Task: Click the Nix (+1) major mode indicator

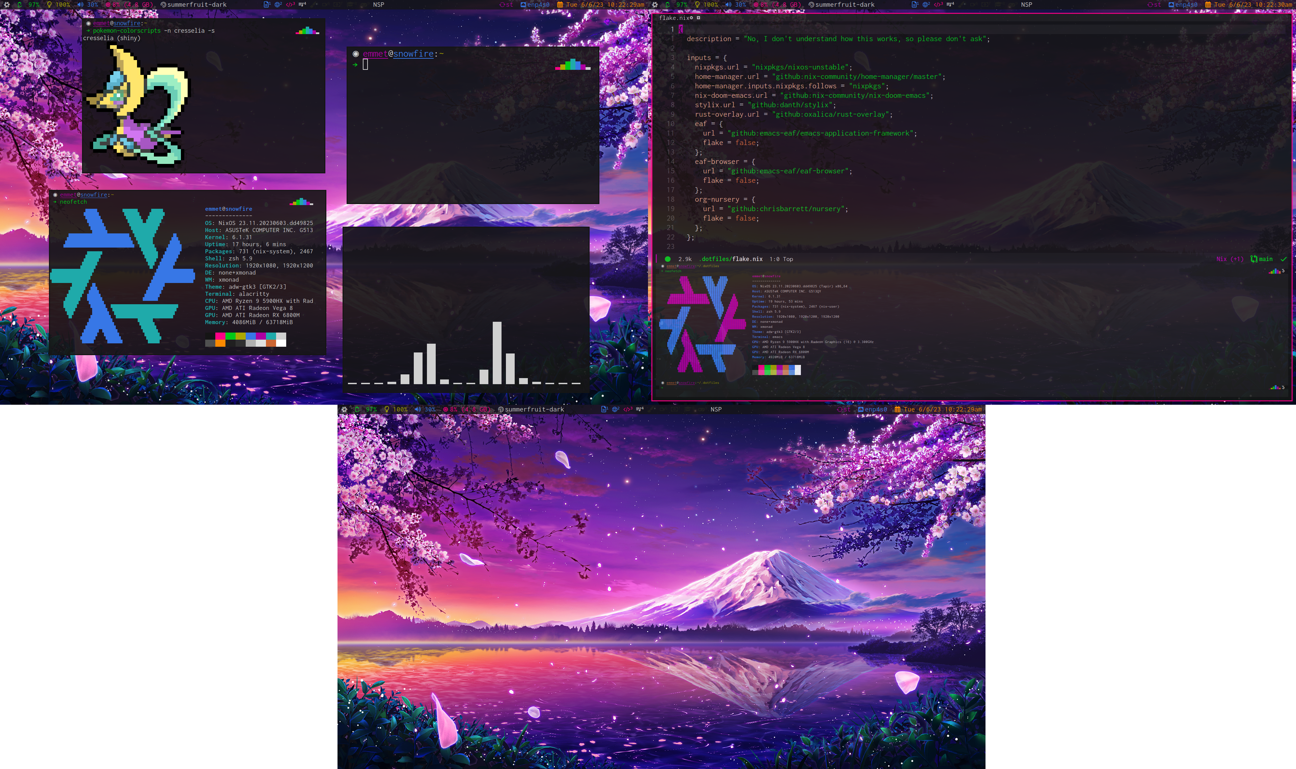Action: 1230,259
